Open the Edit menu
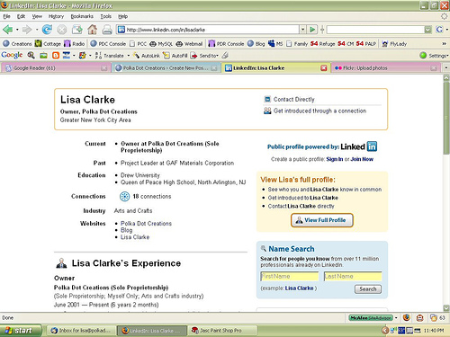This screenshot has width=450, height=337. tap(21, 16)
